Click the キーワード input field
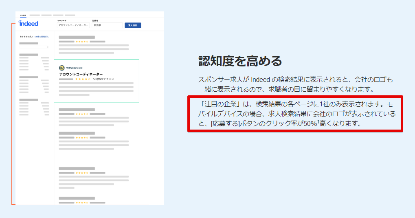 [x=73, y=25]
